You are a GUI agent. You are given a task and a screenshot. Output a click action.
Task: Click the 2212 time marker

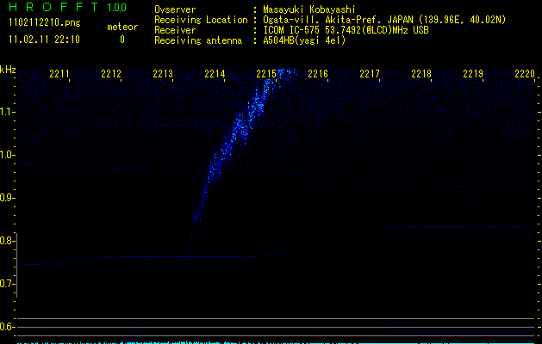coord(111,74)
